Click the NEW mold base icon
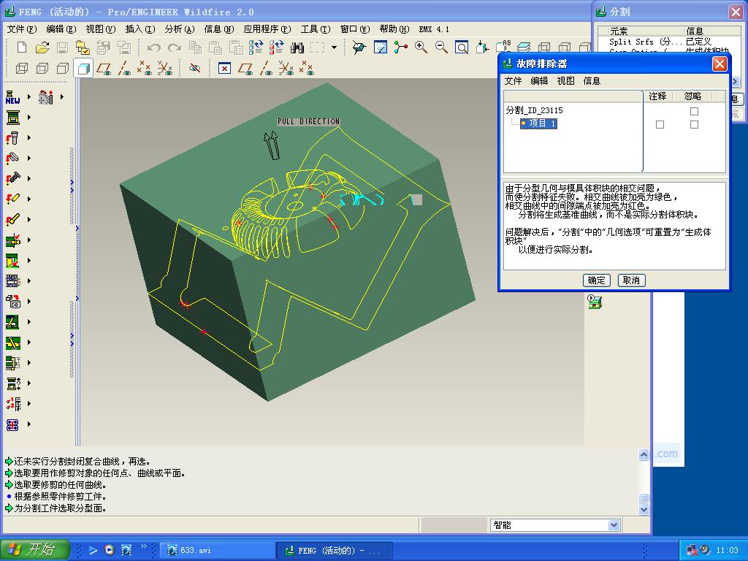This screenshot has height=561, width=748. (13, 97)
